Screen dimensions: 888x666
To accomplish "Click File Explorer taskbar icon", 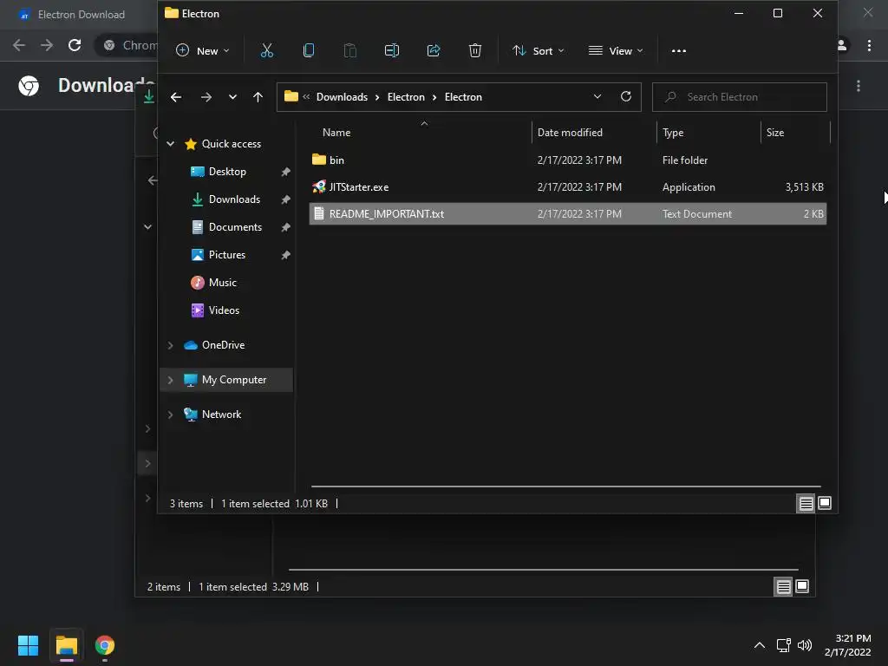I will pyautogui.click(x=66, y=645).
